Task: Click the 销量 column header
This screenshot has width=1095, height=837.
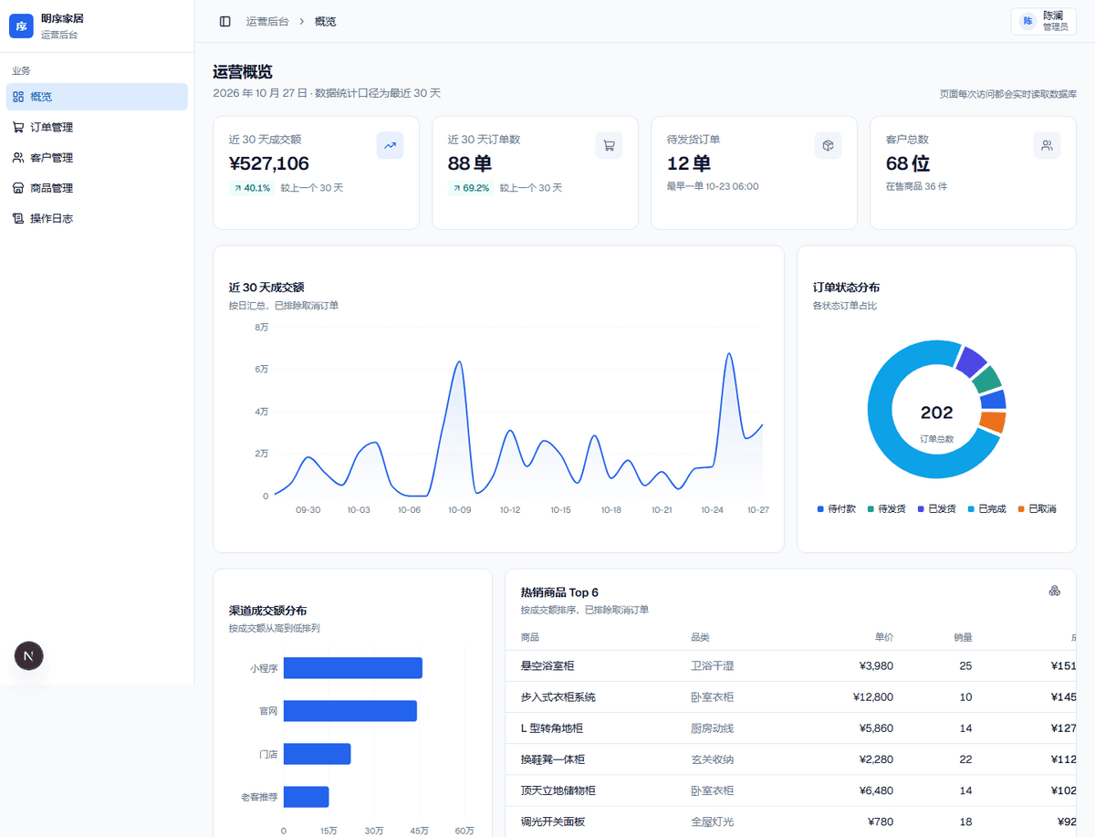Action: click(x=963, y=637)
